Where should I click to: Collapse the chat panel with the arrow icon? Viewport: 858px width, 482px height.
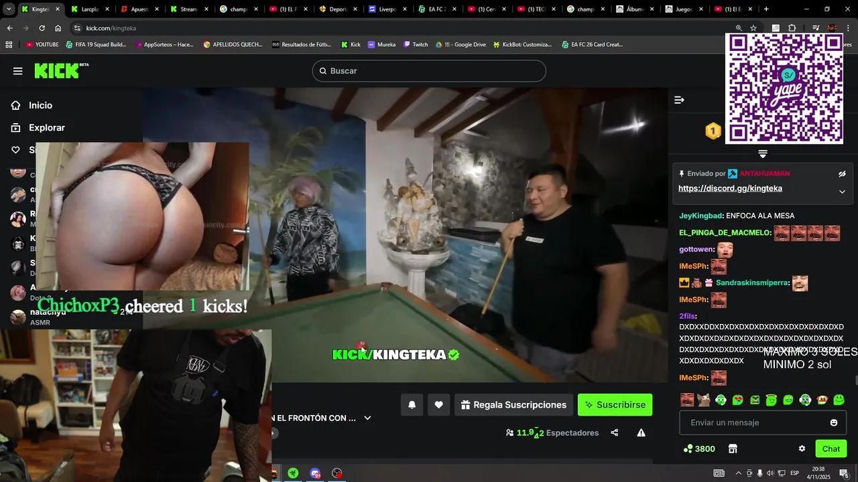(x=679, y=100)
